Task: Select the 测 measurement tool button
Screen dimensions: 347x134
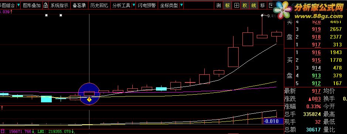Action: click(x=219, y=6)
